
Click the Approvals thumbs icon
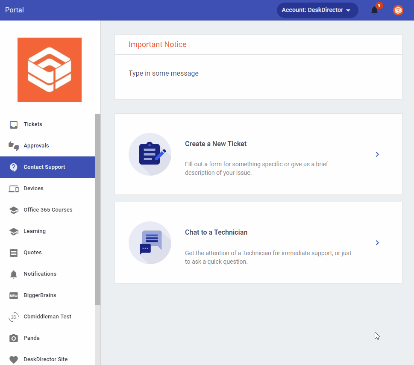14,146
